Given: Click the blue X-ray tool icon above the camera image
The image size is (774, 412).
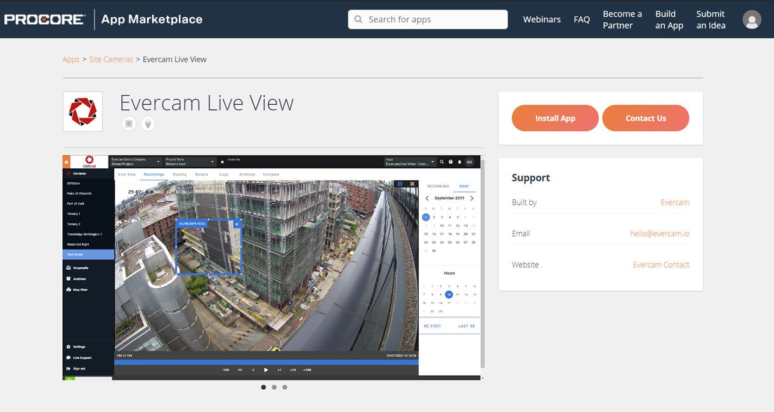Looking at the screenshot, I should click(400, 184).
